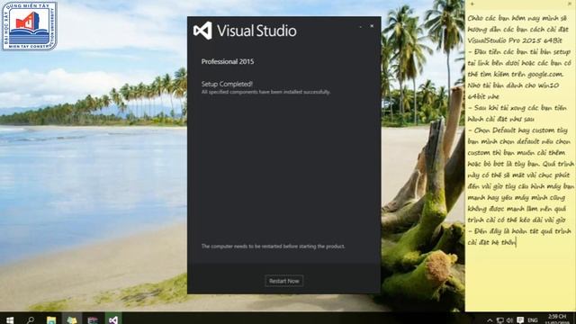
Task: Switch ENG input language indicator
Action: click(532, 320)
